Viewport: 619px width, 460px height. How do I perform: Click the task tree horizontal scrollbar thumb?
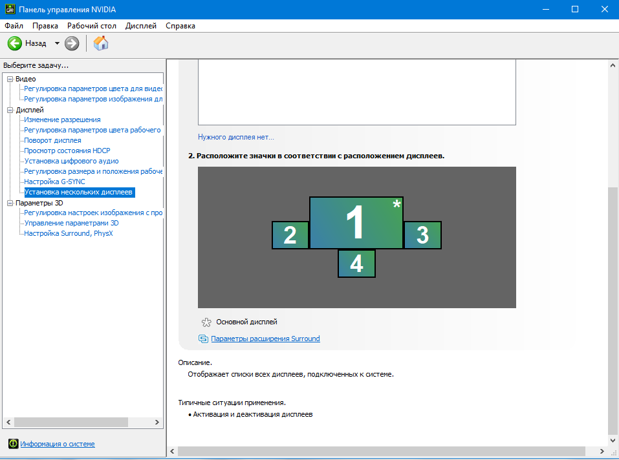pos(71,422)
